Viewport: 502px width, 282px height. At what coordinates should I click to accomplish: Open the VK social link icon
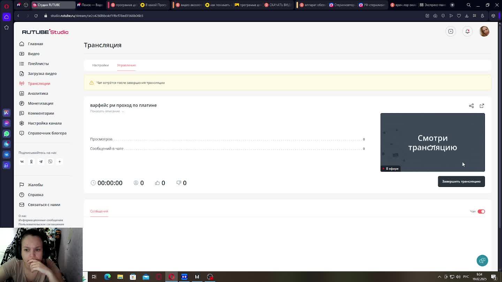pos(22,162)
